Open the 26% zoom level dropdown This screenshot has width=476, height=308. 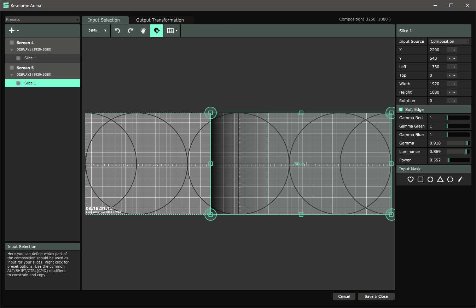click(x=97, y=31)
